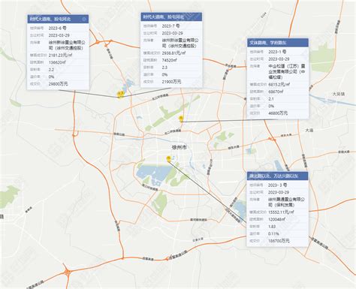Screen dimensions: 356x289
Task: Click plot ratio '2.2' in 2023-6 popup
Action: (51, 70)
